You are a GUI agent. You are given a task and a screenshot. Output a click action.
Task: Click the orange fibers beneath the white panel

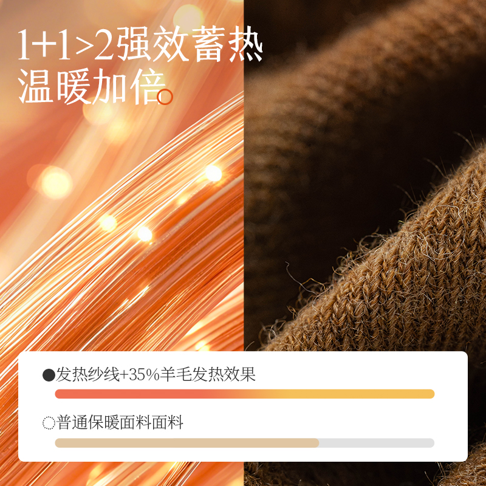122,474
